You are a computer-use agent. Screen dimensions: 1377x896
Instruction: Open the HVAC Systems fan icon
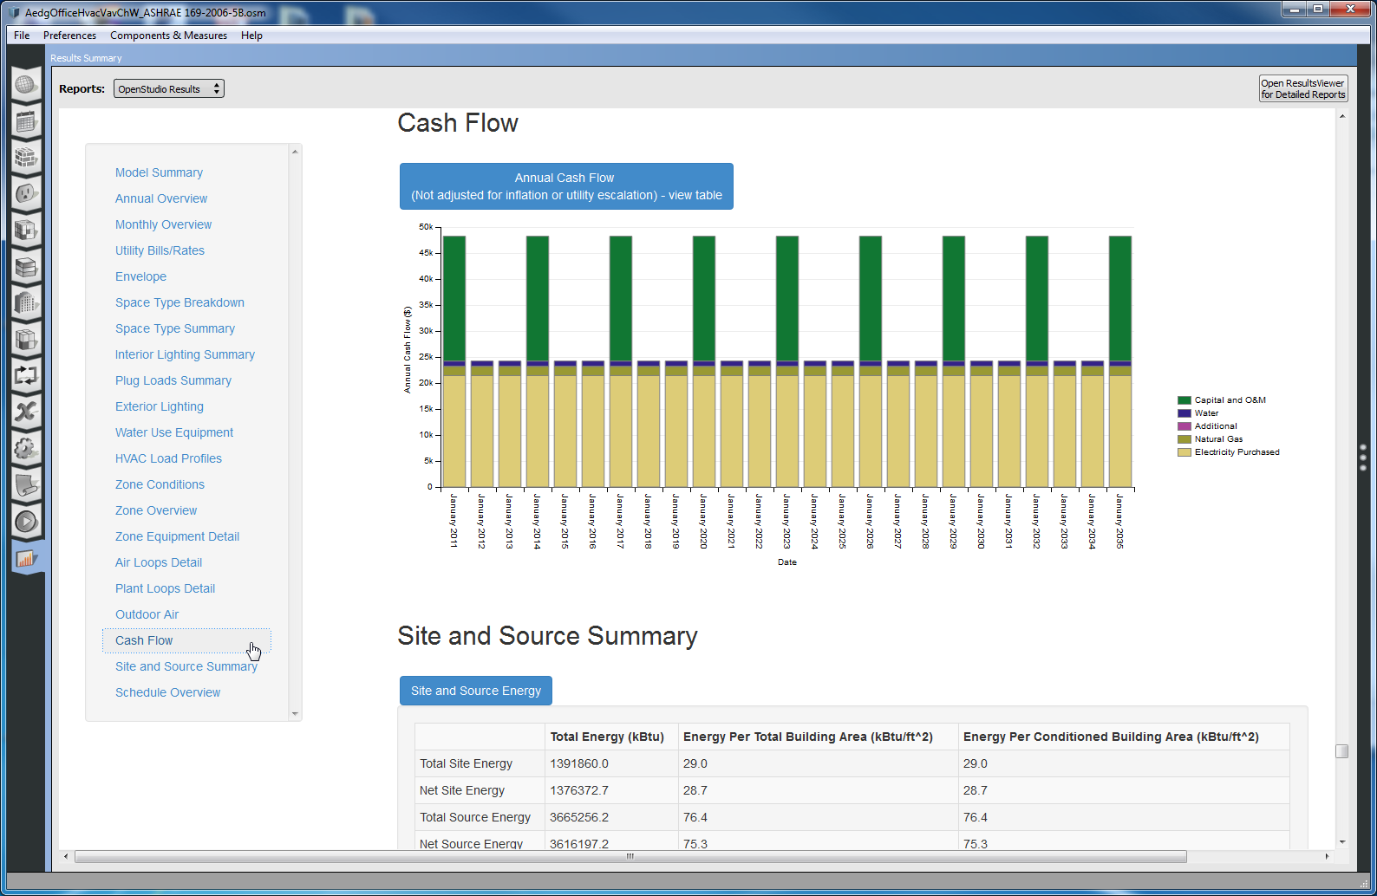coord(26,412)
